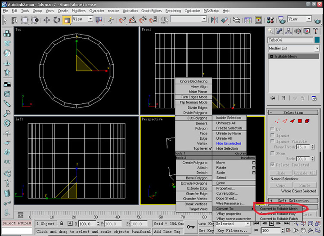Tick the Show normals checkbox
The height and width of the screenshot is (236, 324).
(273, 153)
